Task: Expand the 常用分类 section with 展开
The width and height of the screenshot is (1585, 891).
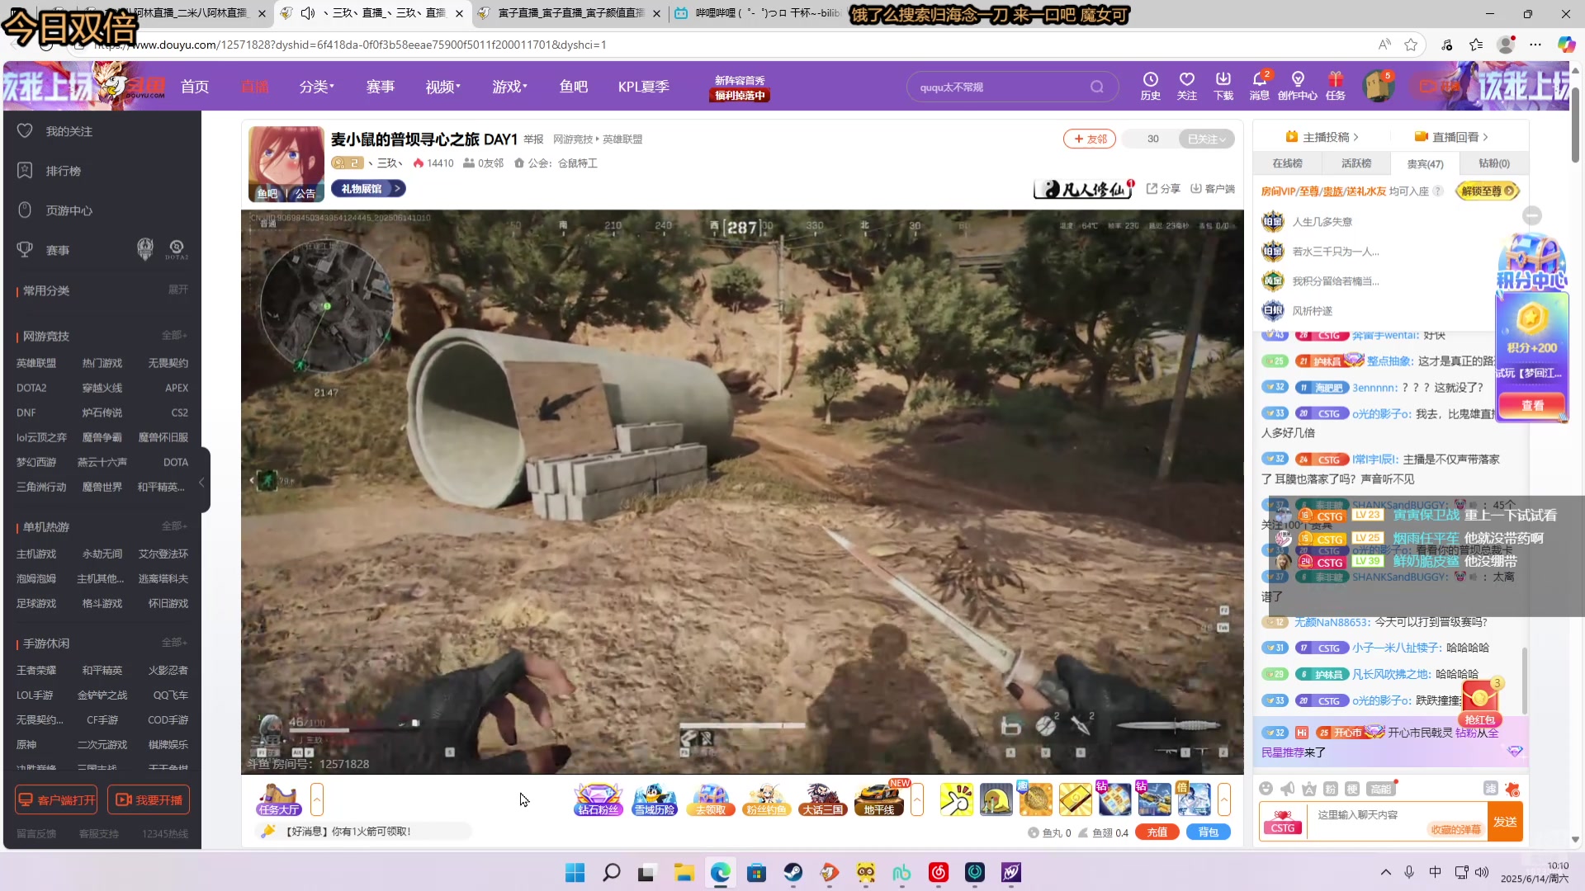Action: pyautogui.click(x=177, y=290)
